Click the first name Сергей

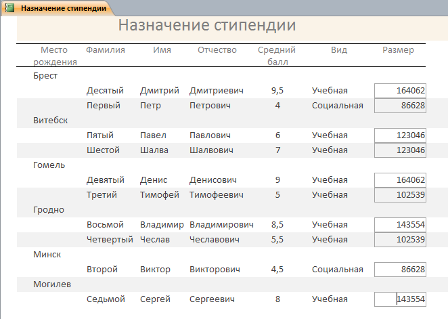click(155, 299)
